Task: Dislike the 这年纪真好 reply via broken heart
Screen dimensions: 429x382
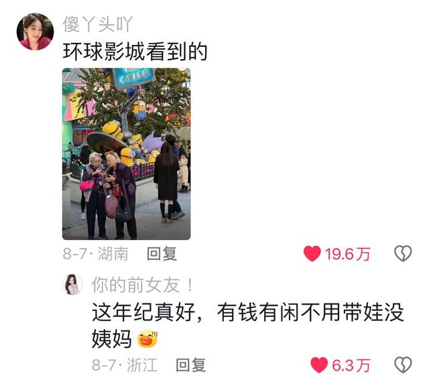Action: (x=403, y=365)
